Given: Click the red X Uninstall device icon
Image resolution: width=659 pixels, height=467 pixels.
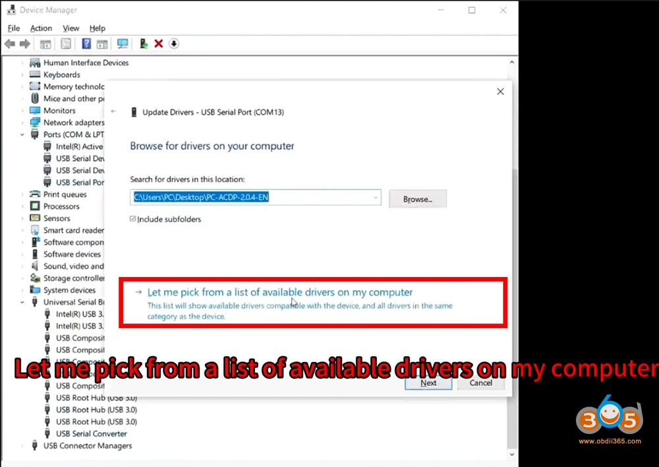Looking at the screenshot, I should (x=159, y=44).
